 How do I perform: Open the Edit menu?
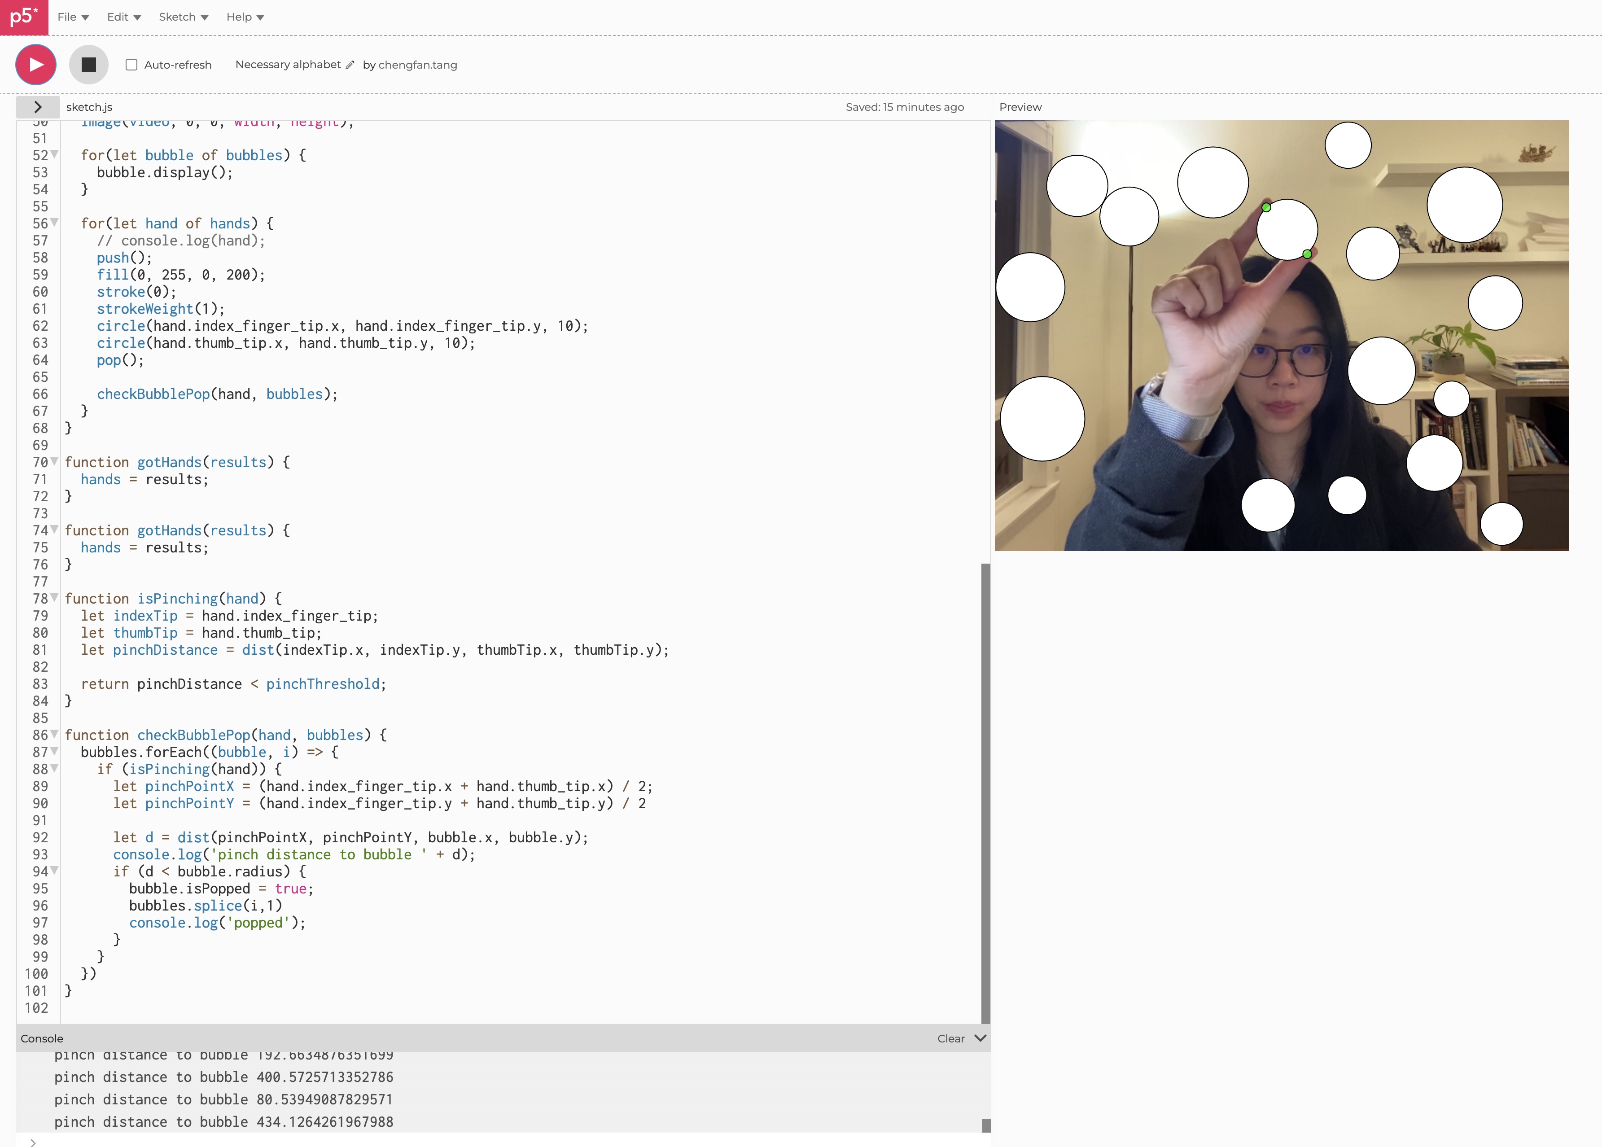(123, 17)
